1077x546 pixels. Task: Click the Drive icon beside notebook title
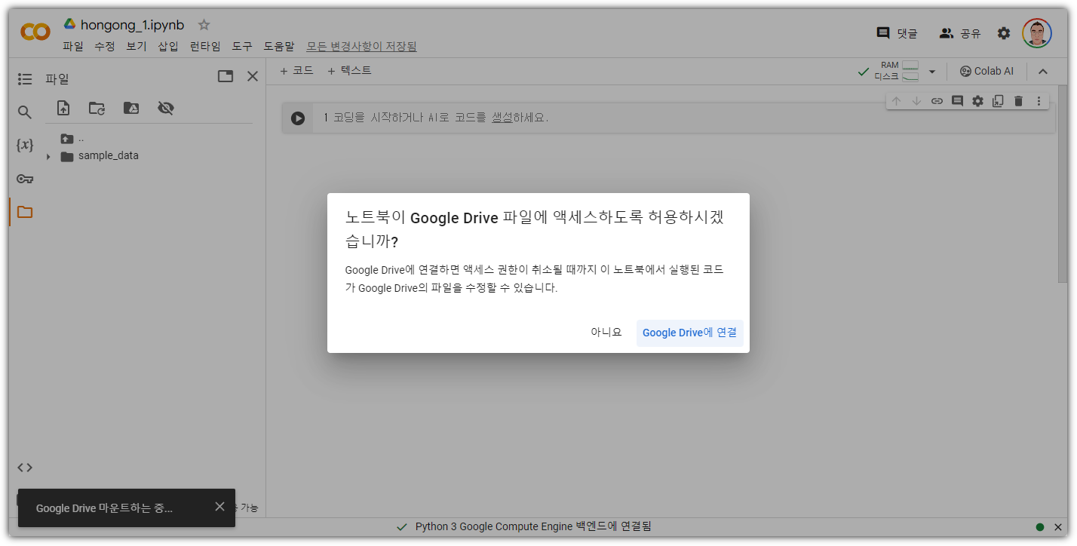point(69,24)
